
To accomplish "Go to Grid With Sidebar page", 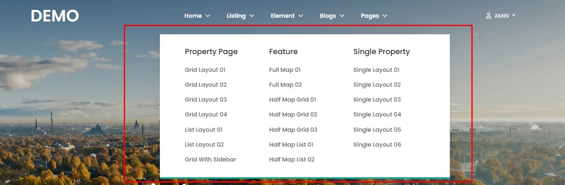I will click(210, 159).
